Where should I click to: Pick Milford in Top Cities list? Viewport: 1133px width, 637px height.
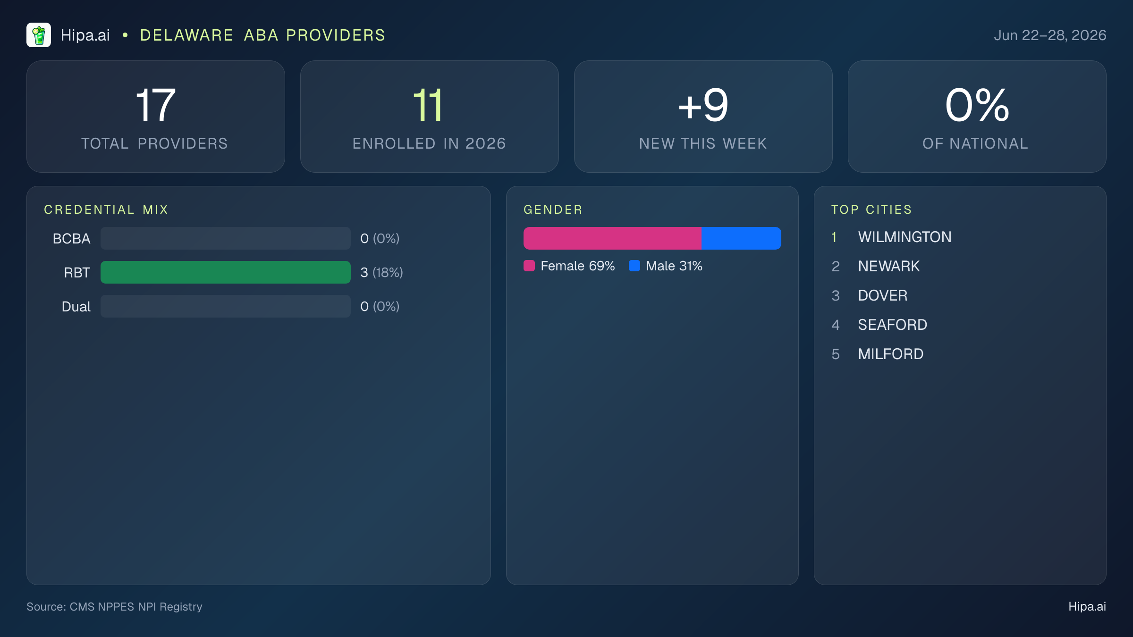pyautogui.click(x=890, y=354)
